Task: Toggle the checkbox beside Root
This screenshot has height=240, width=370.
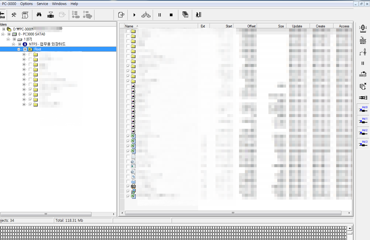Action: pyautogui.click(x=25, y=49)
